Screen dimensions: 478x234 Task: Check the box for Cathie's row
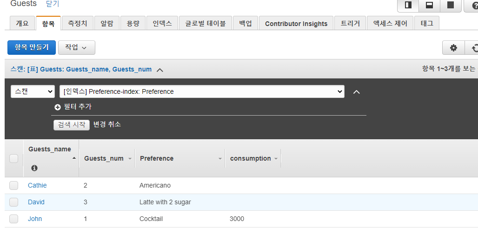14,185
